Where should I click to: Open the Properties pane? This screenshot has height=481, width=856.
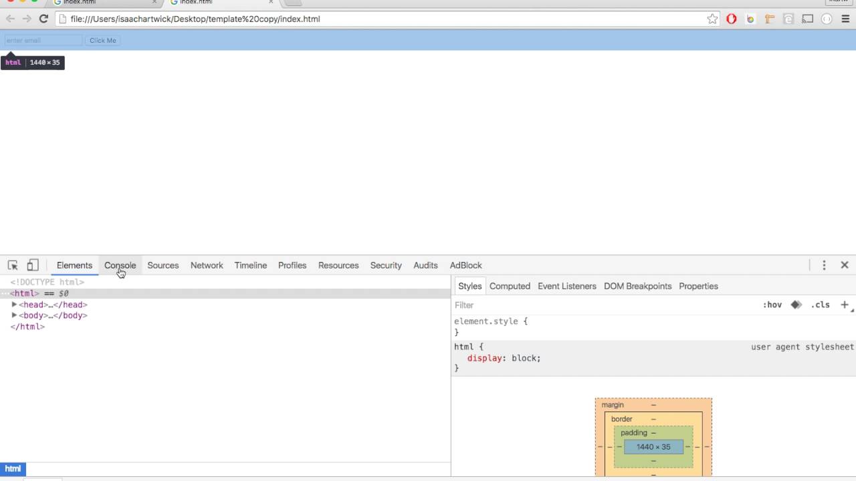[698, 286]
